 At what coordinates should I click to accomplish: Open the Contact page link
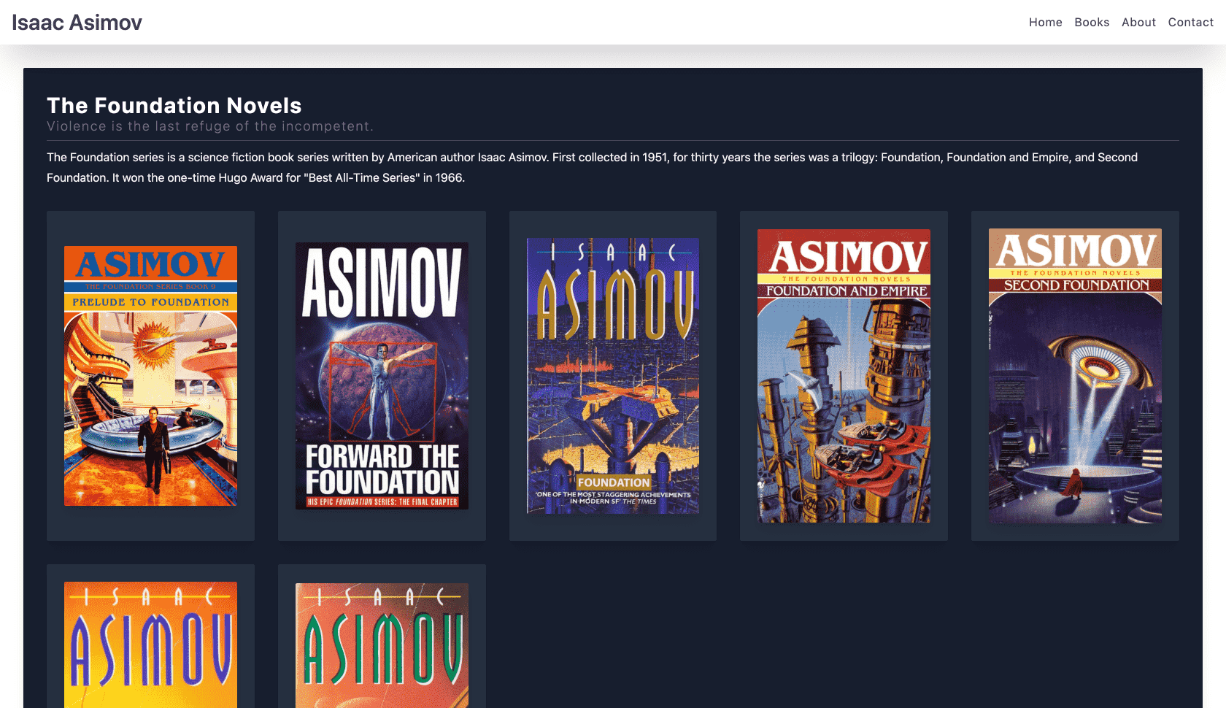[x=1190, y=23]
